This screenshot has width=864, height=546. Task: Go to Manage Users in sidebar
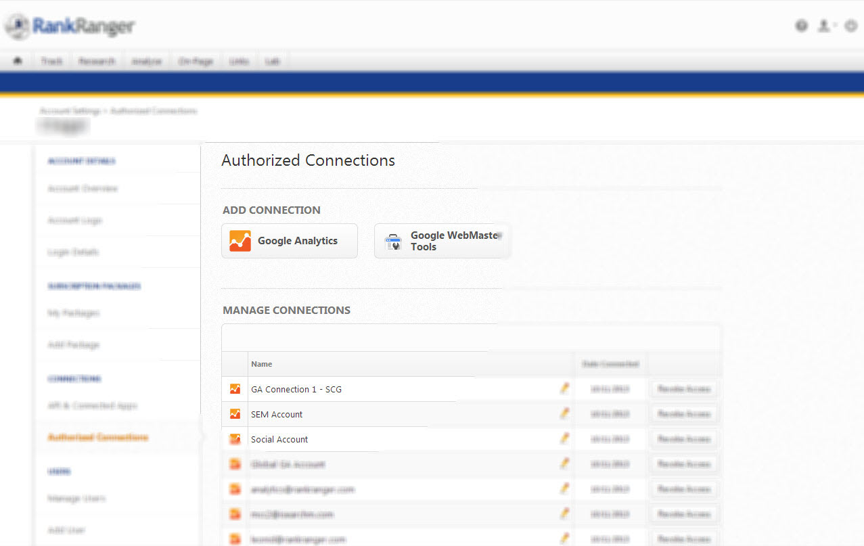coord(76,499)
